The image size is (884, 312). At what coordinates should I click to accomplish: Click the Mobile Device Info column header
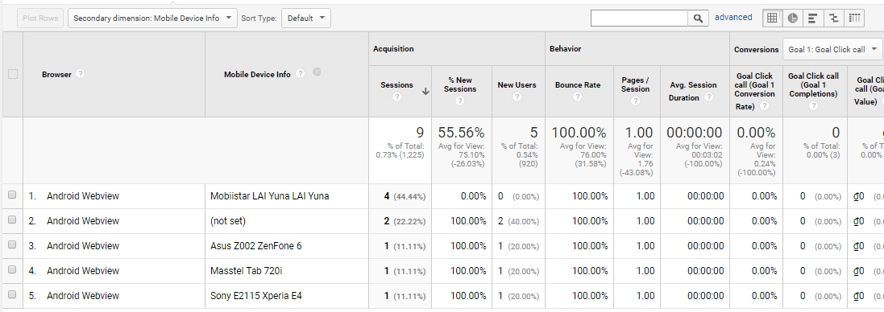coord(257,74)
